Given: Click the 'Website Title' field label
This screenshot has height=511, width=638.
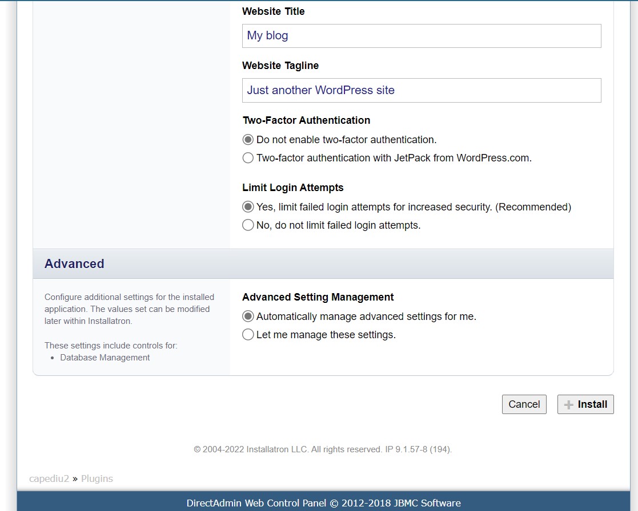Looking at the screenshot, I should click(x=273, y=11).
